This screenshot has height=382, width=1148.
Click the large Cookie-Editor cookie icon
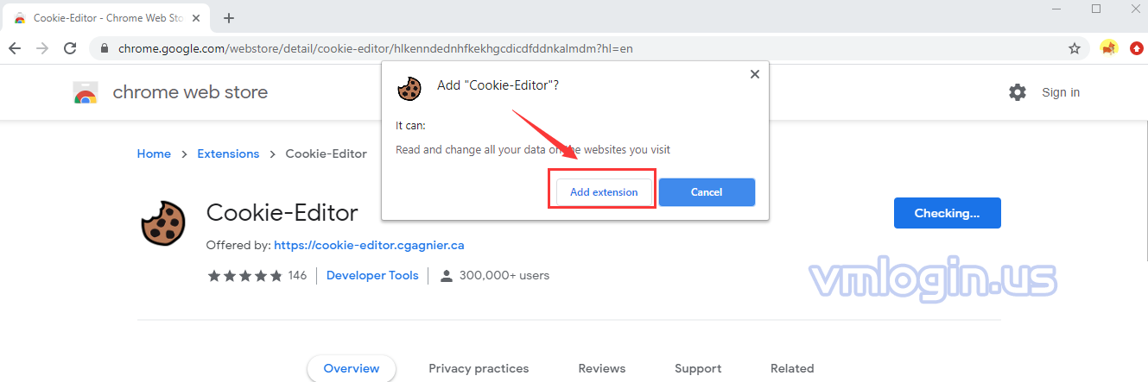coord(163,223)
